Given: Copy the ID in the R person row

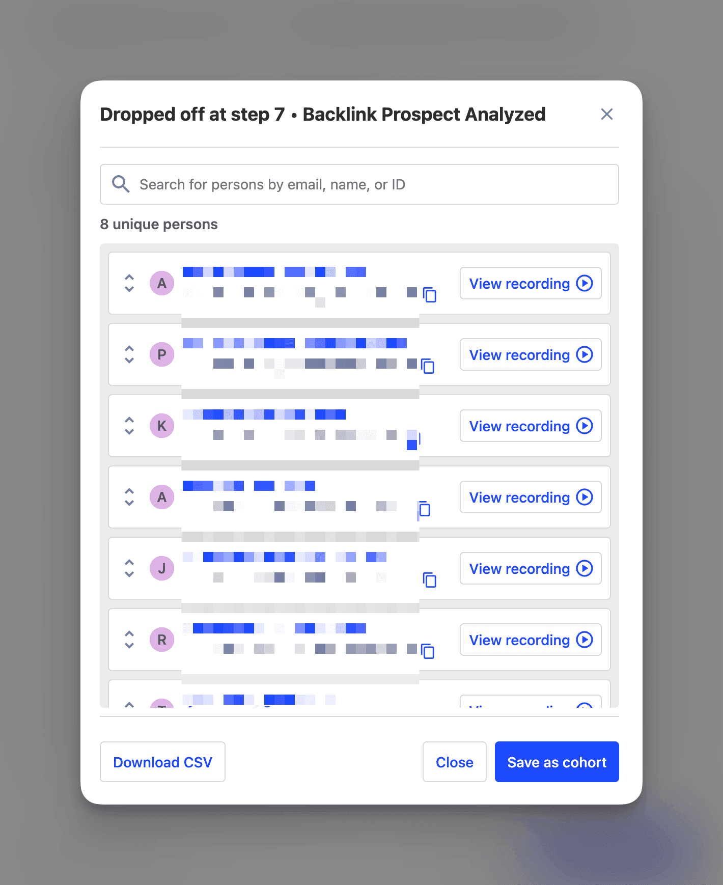Looking at the screenshot, I should coord(428,651).
